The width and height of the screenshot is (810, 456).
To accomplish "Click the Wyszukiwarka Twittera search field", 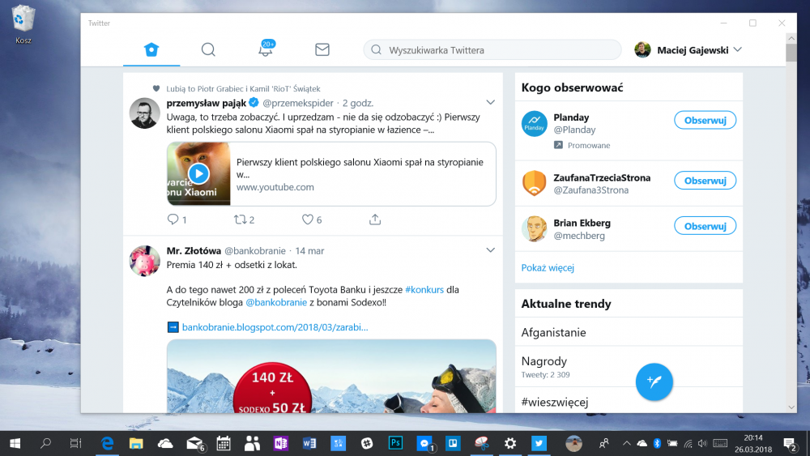I will click(492, 49).
